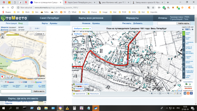The image size is (197, 111).
Task: Share map on Facebook
Action: (x=191, y=93)
